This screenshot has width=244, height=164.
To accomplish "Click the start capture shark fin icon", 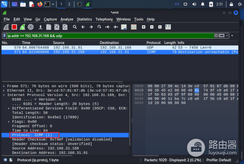I will [x=6, y=27].
